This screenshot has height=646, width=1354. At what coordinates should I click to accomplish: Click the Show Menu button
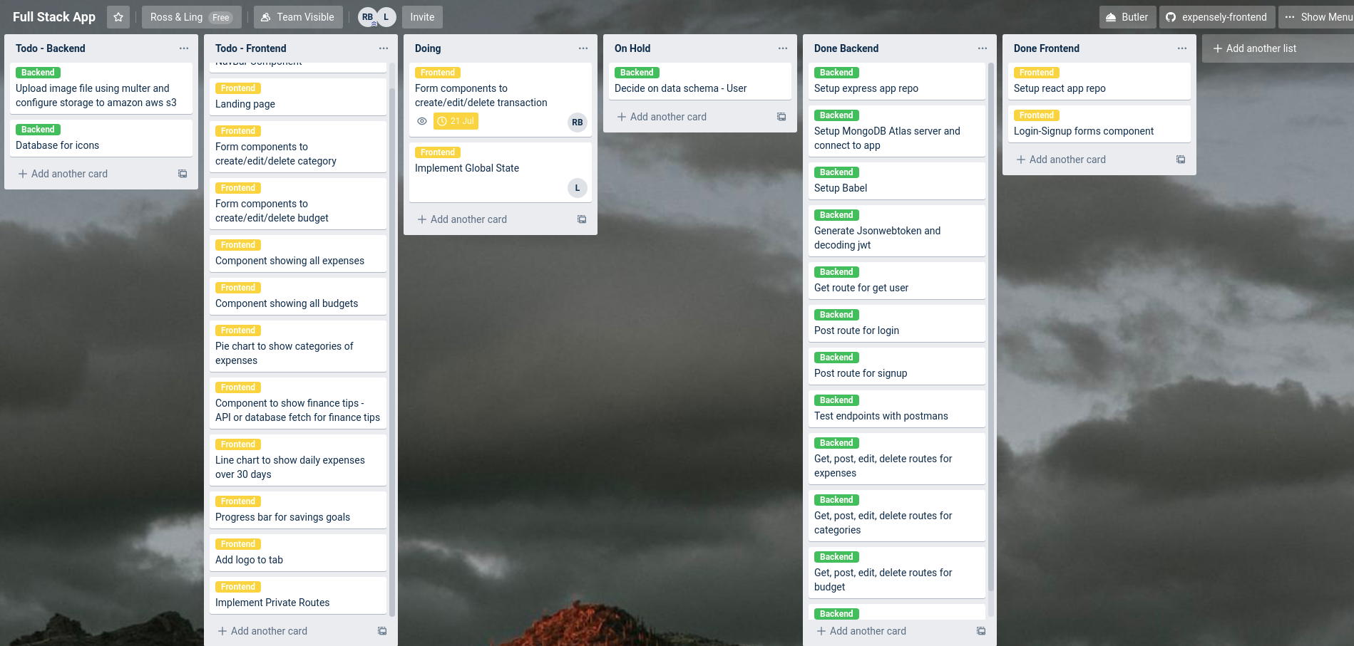[1317, 17]
